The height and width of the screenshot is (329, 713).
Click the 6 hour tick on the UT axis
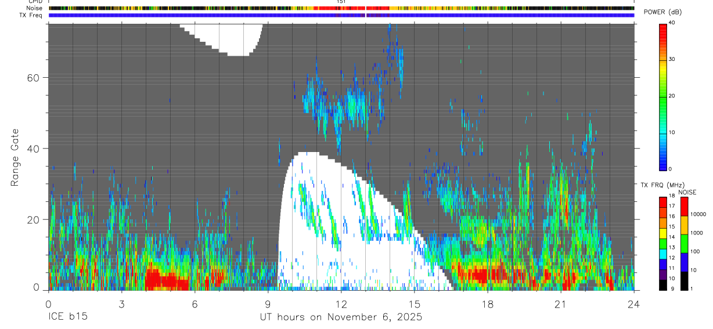pos(195,305)
